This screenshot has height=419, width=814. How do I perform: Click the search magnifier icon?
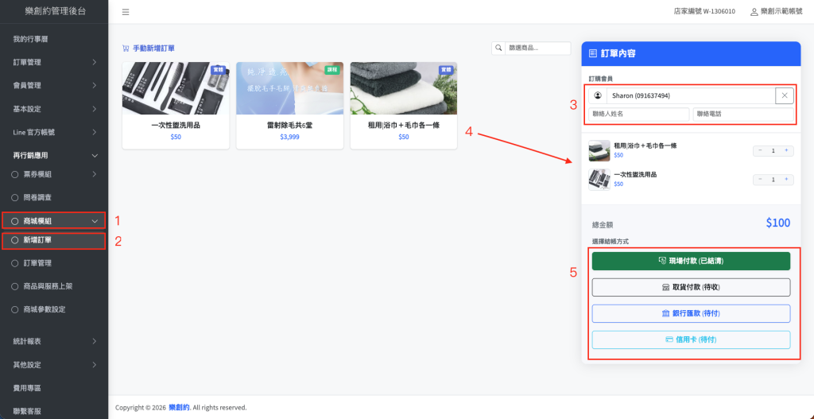[x=498, y=48]
